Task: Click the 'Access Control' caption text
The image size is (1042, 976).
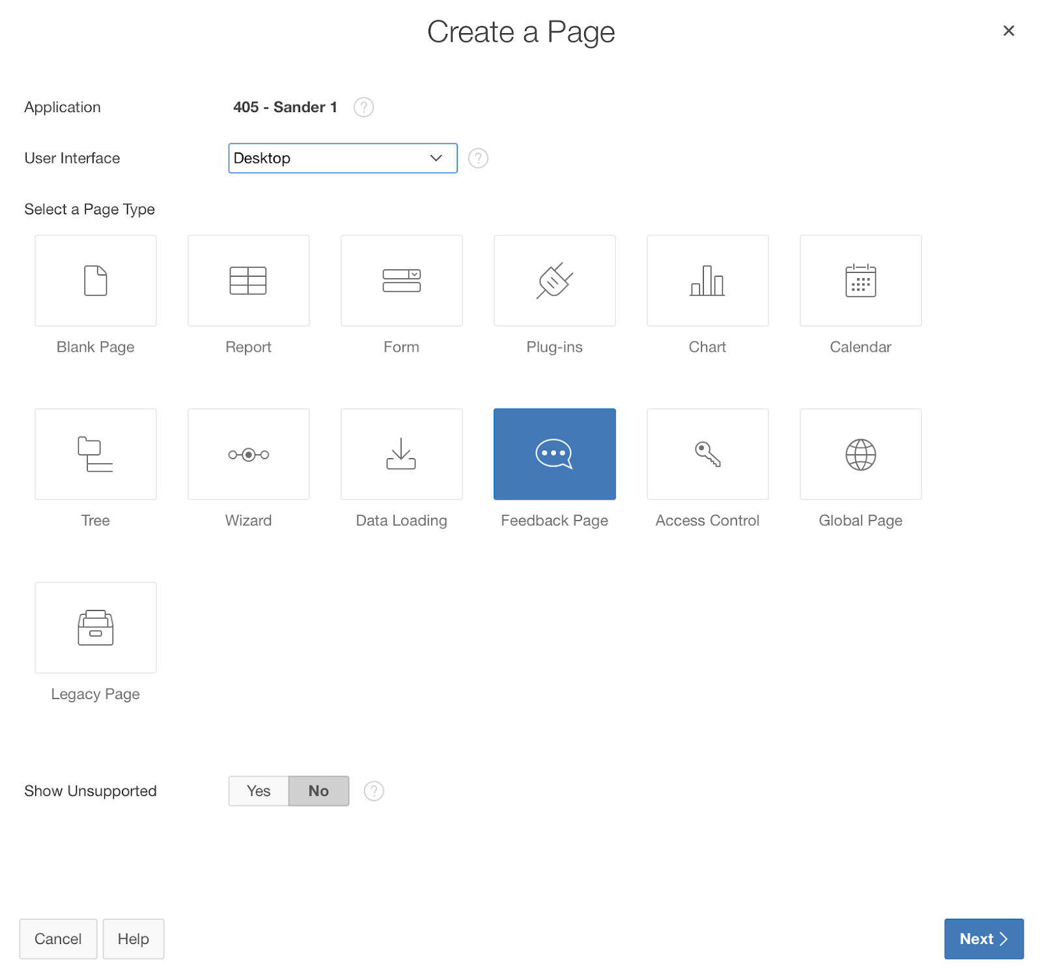Action: click(x=708, y=521)
